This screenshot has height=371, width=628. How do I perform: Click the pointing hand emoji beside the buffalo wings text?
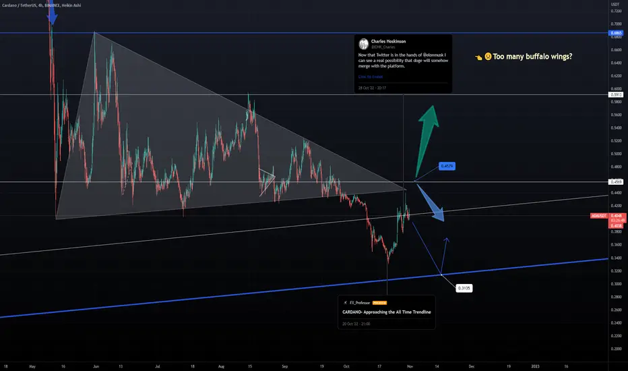pyautogui.click(x=478, y=57)
